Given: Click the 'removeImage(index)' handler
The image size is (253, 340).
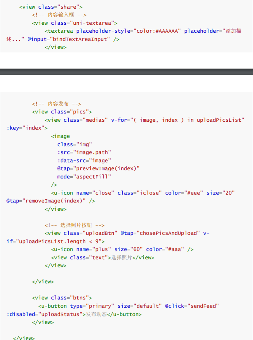Looking at the screenshot, I should pos(54,201).
